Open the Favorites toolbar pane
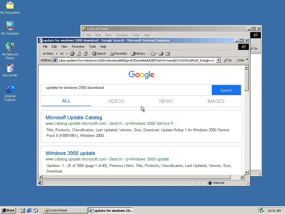This screenshot has width=285, height=214. point(118,53)
